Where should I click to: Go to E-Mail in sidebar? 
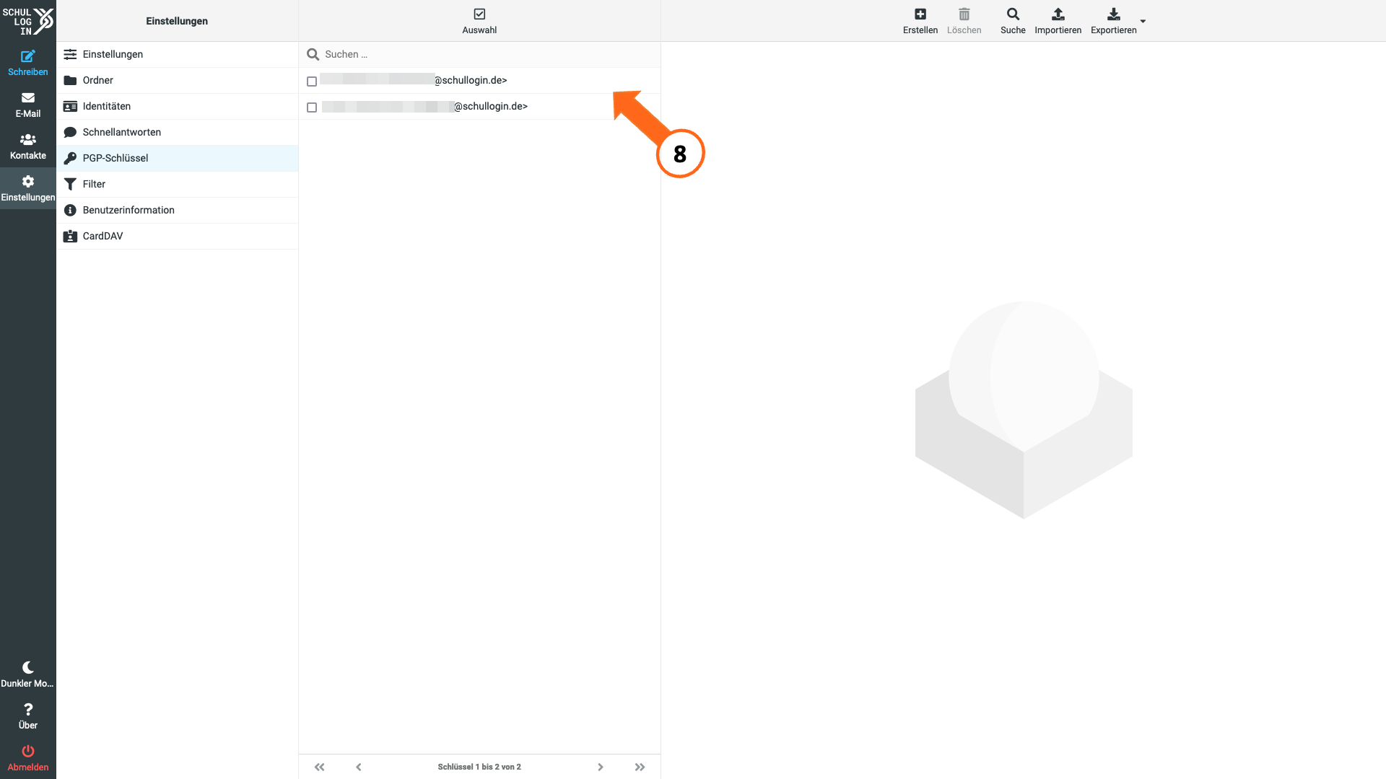[27, 105]
